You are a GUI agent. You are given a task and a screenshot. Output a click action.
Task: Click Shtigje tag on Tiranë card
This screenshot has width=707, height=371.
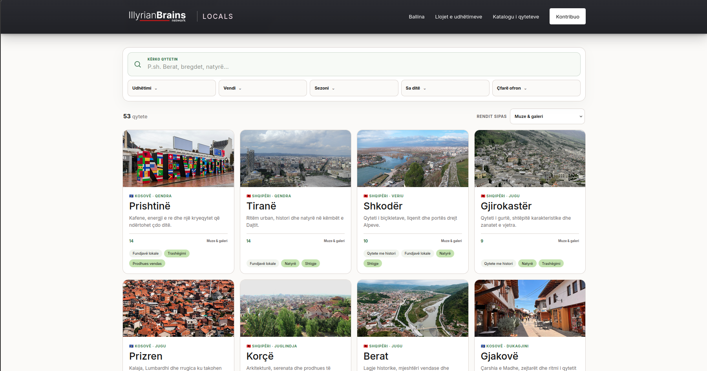point(311,264)
